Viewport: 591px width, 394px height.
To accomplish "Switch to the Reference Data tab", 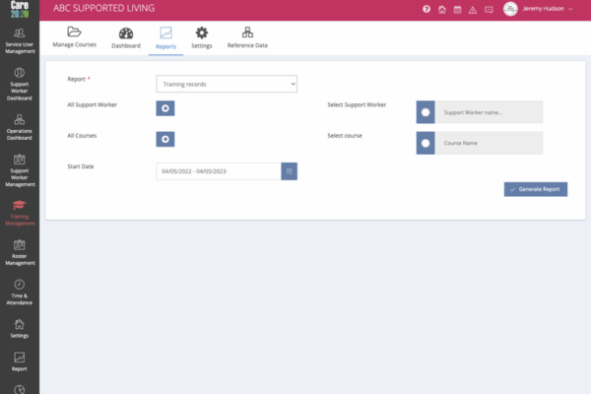I will 247,37.
